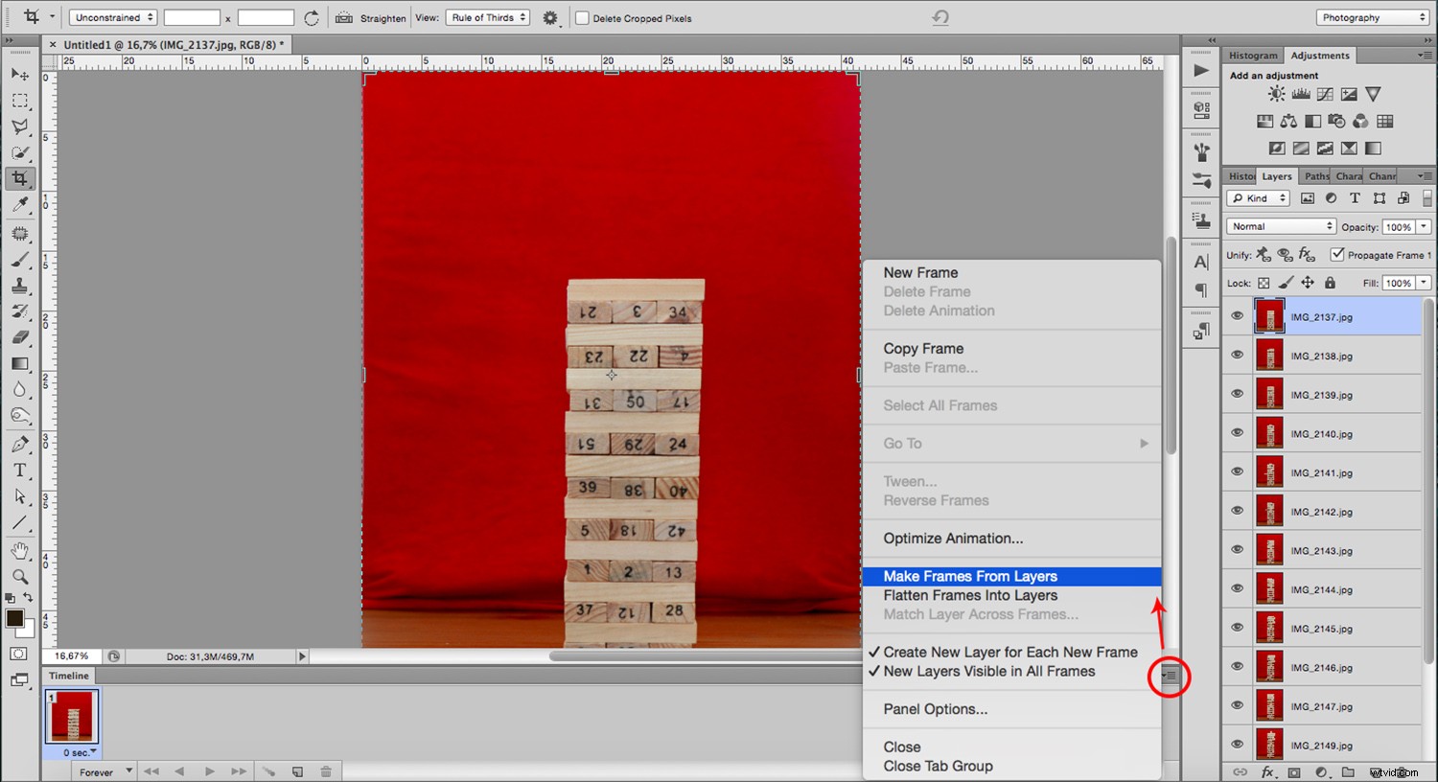
Task: Open the Forever loop dropdown
Action: 104,770
